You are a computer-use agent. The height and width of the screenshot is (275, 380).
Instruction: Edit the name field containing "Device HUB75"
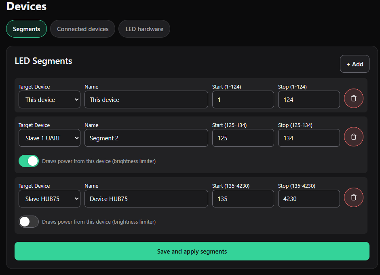(146, 199)
